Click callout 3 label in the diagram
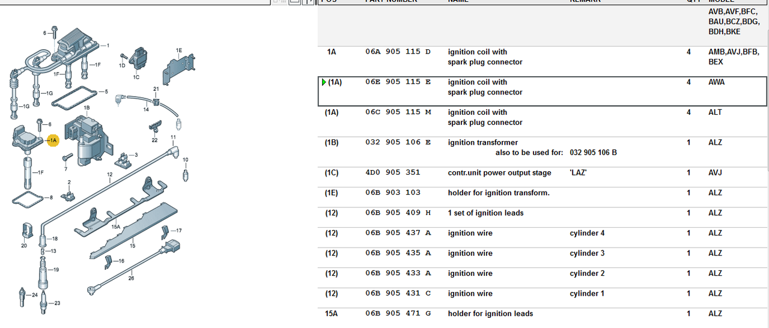Viewport: 769px width, 328px height. tap(136, 155)
